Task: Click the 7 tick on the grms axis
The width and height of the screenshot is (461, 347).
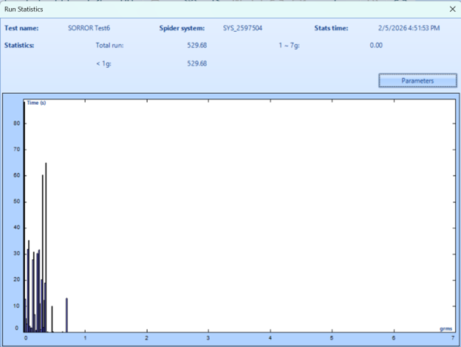Action: tap(452, 338)
